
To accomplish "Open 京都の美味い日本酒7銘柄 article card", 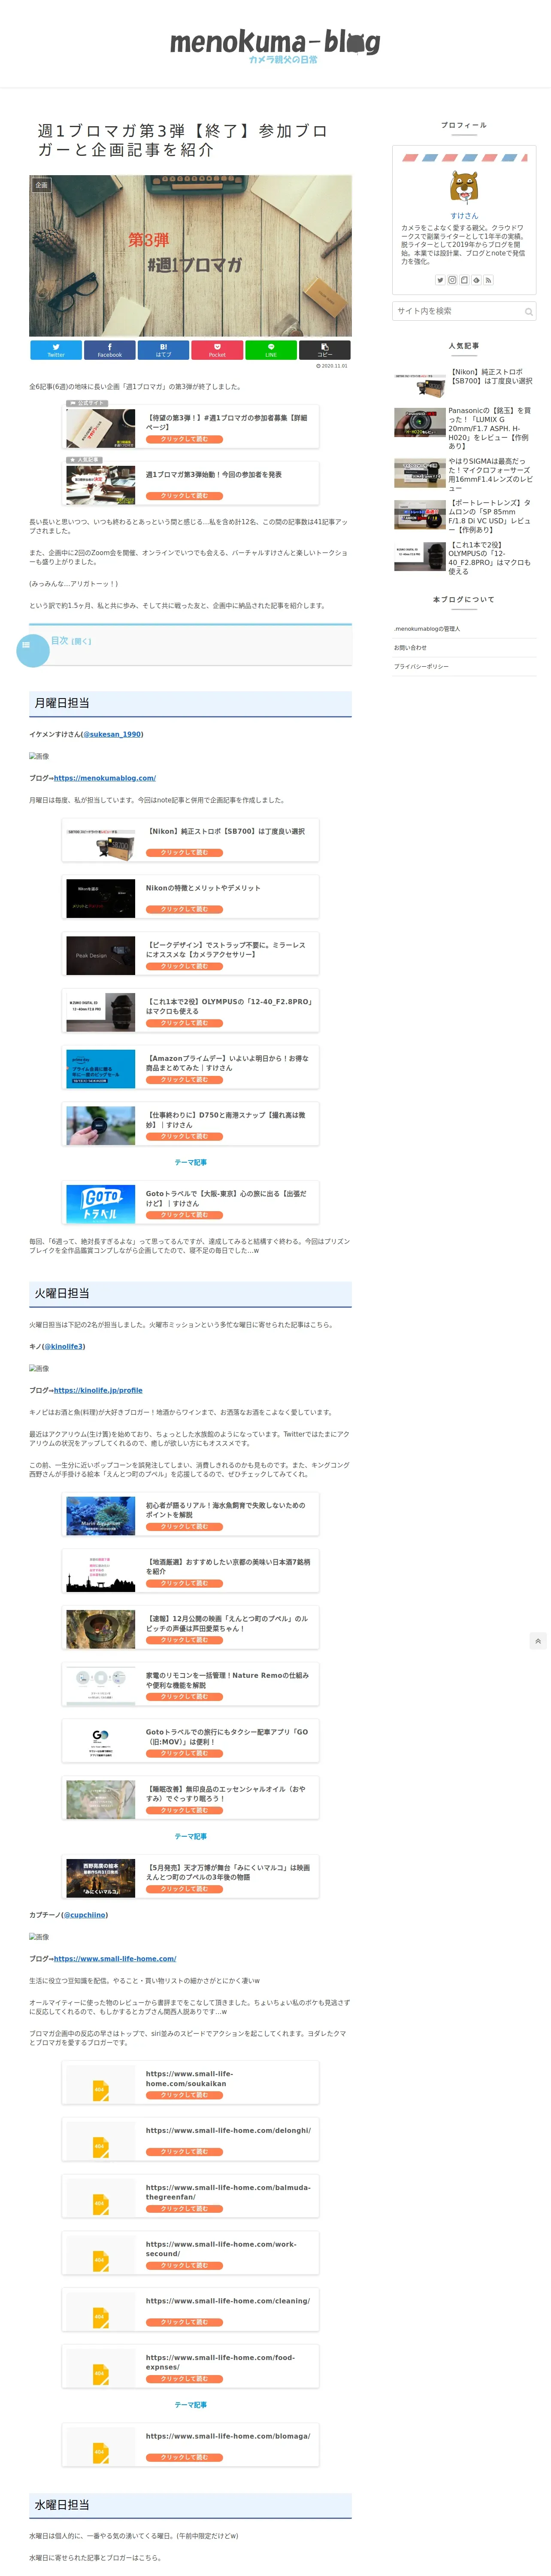I will coord(190,1572).
